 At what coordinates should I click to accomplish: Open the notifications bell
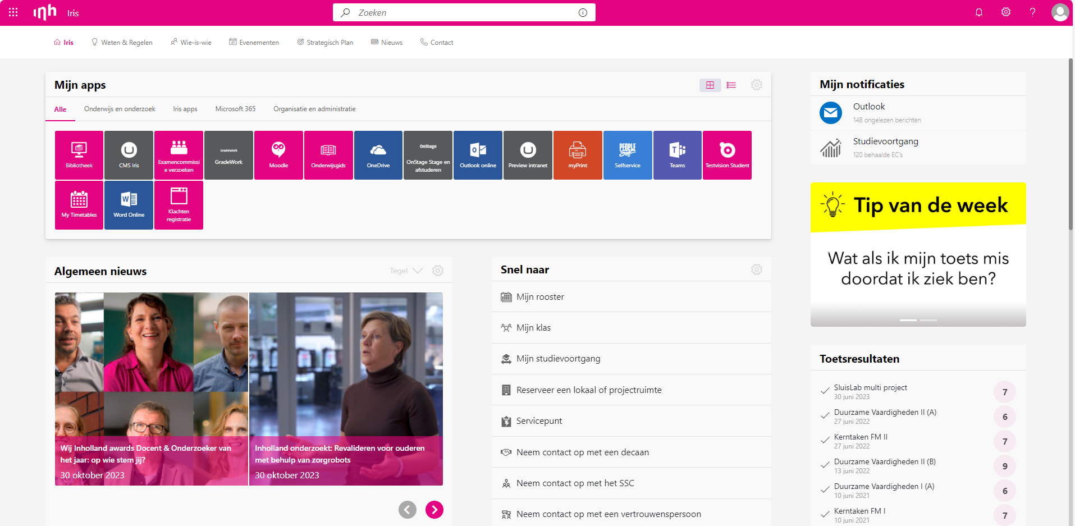tap(979, 12)
